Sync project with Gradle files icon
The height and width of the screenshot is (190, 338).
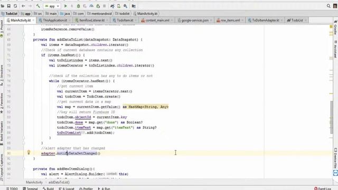coord(112,6)
